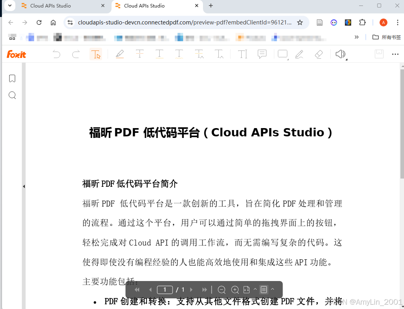Screen dimensions: 404x309
Task: Select the strikeout text tool
Action: click(x=140, y=54)
